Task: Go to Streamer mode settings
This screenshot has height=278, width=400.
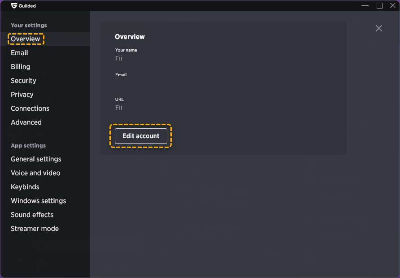Action: pos(35,229)
